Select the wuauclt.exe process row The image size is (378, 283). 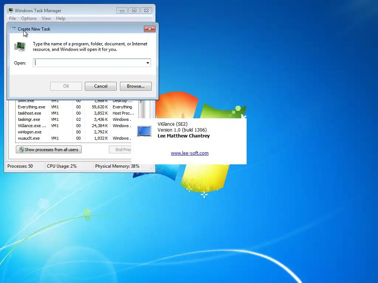pos(73,138)
